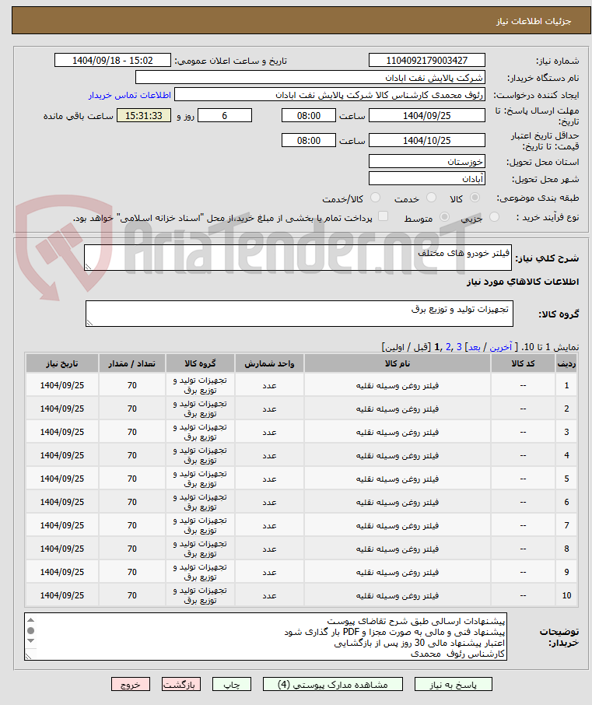Screen dimensions: 592x705
Task: Click the remaining time 15:31:33 field
Action: coord(144,115)
